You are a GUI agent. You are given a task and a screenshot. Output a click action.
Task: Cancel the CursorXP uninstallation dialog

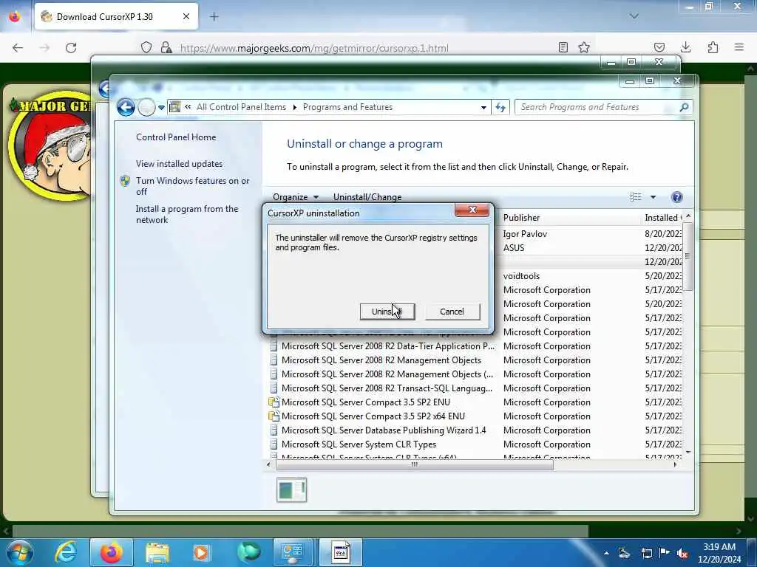(x=452, y=312)
